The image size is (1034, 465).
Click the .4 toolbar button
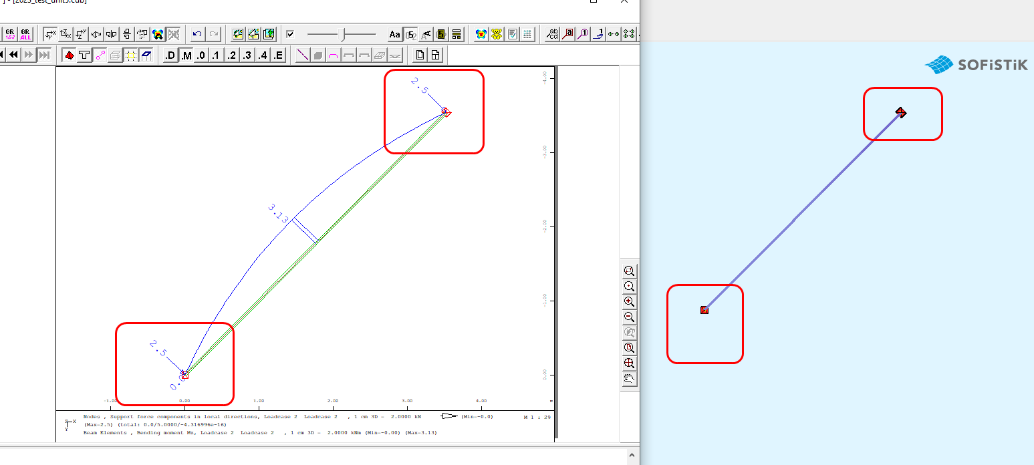263,55
